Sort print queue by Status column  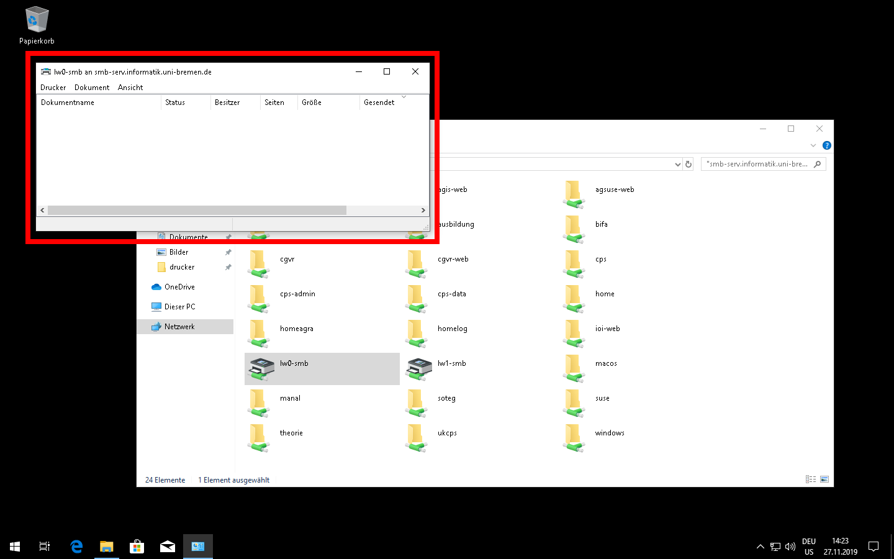pos(185,102)
